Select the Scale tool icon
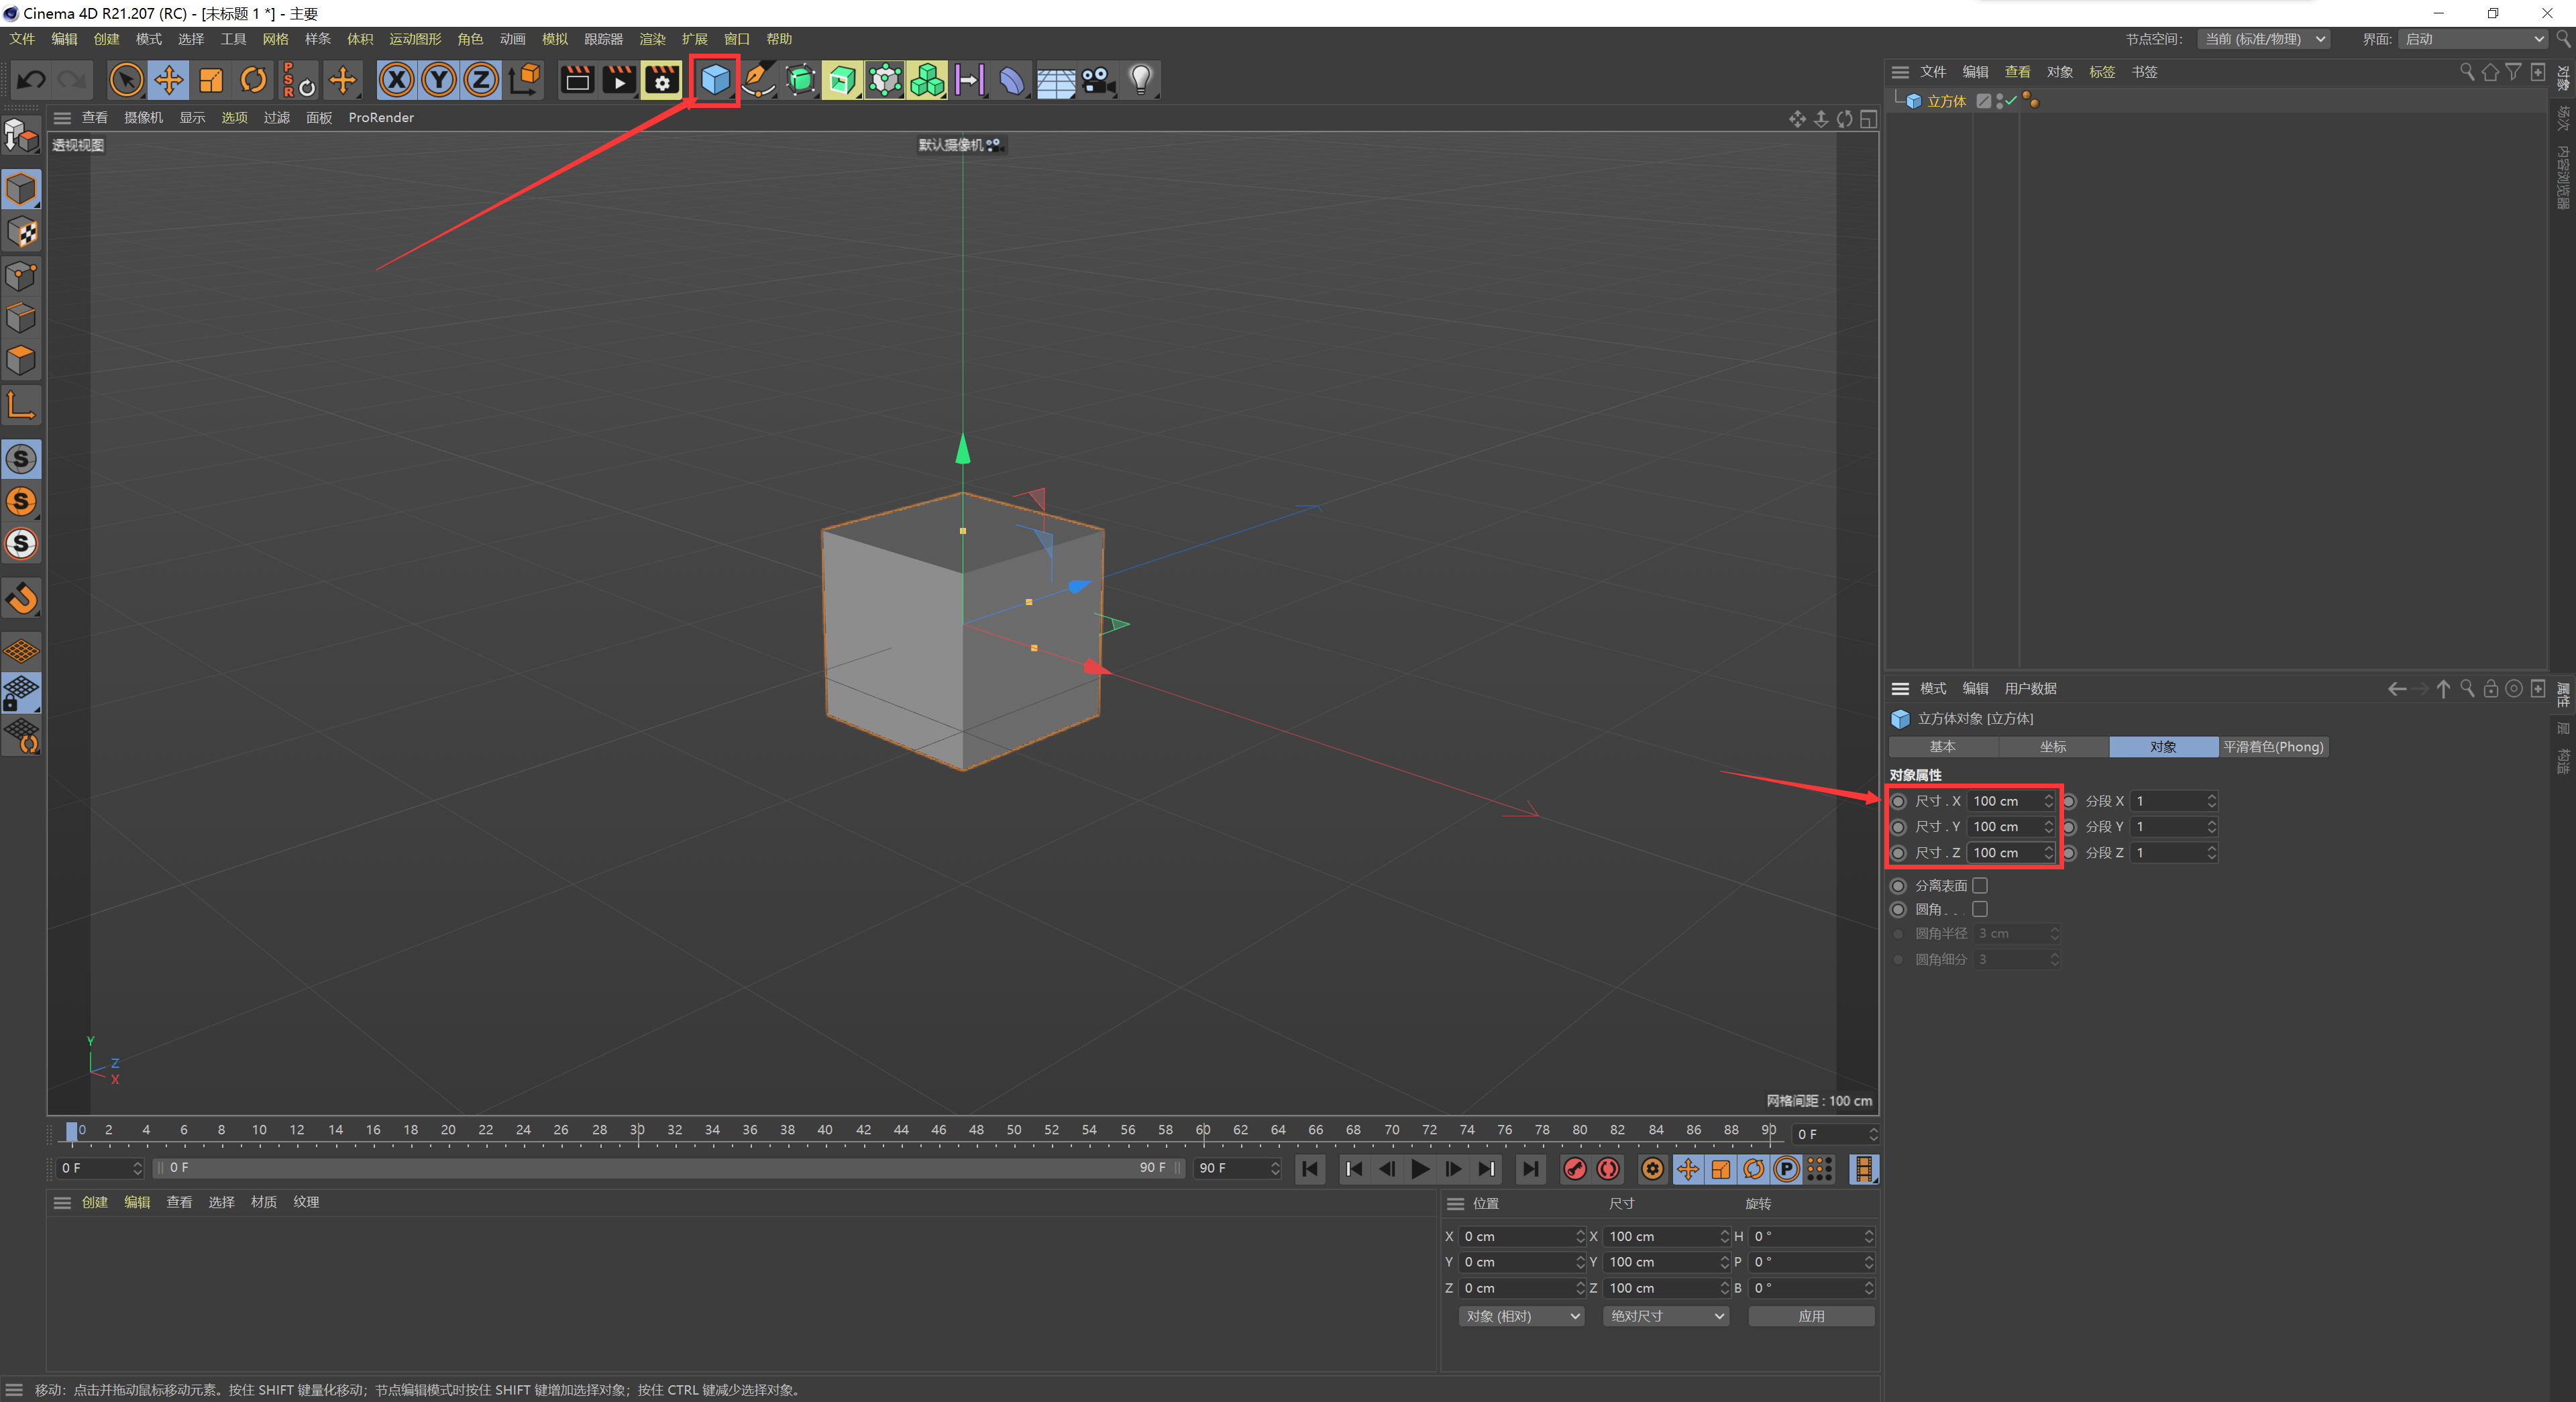This screenshot has height=1402, width=2576. [x=211, y=80]
